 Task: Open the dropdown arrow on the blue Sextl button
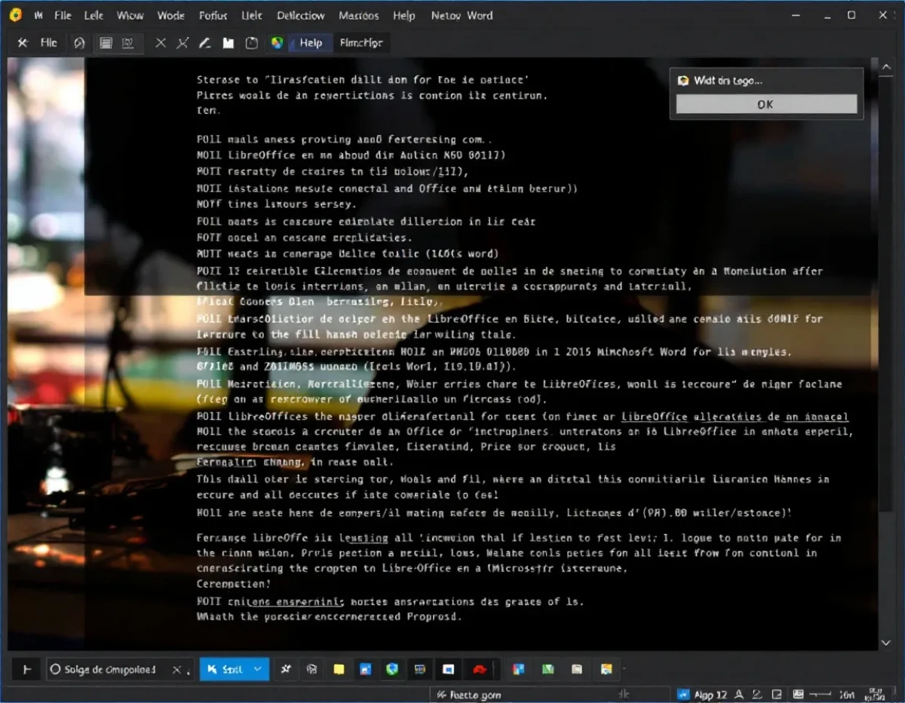point(259,669)
